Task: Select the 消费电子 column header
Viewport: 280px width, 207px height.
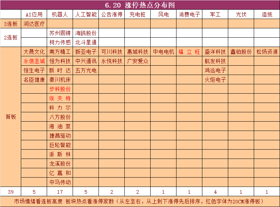Action: 189,14
